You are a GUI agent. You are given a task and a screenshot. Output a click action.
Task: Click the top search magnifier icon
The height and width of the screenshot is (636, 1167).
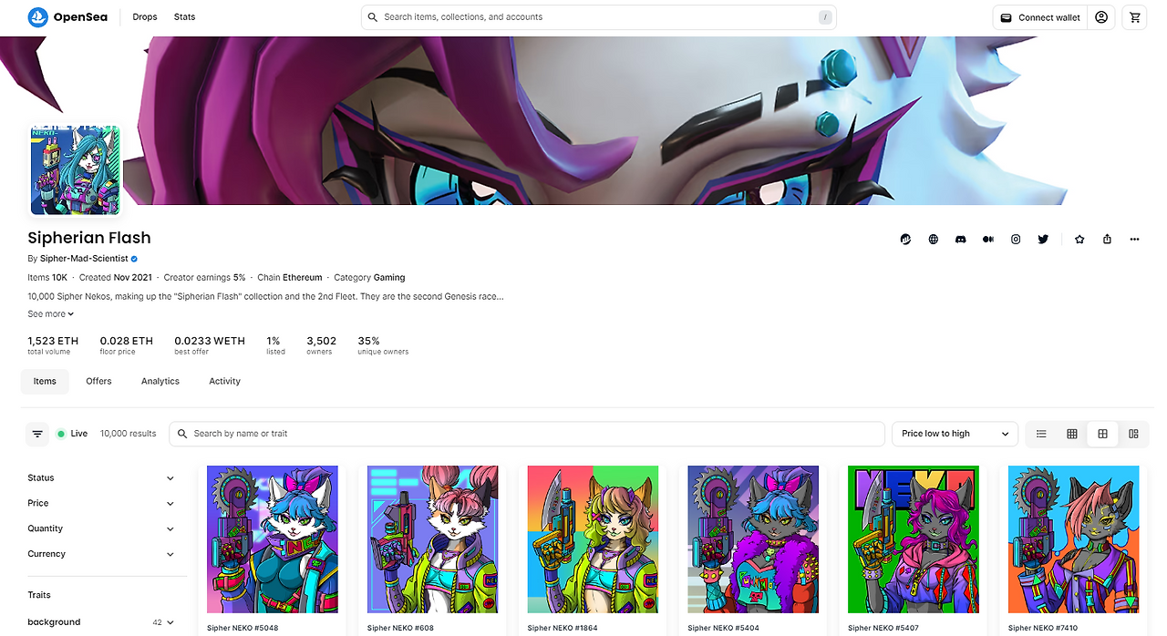[x=373, y=17]
